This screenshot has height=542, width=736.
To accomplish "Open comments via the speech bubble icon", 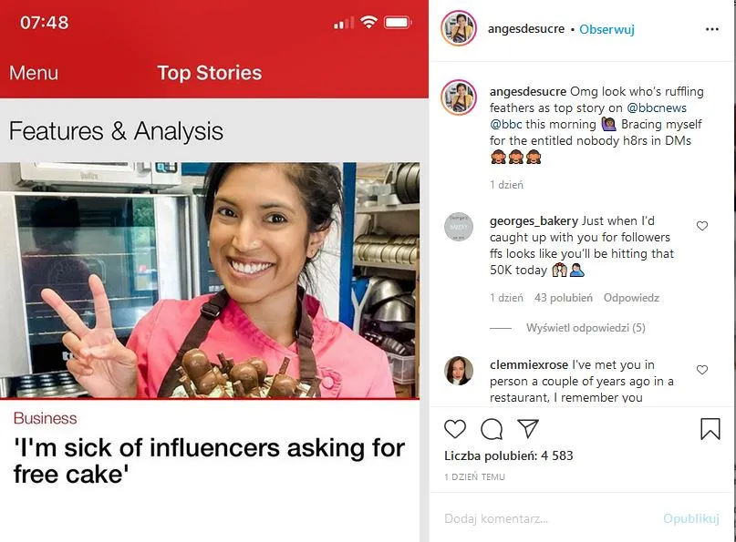I will 492,429.
